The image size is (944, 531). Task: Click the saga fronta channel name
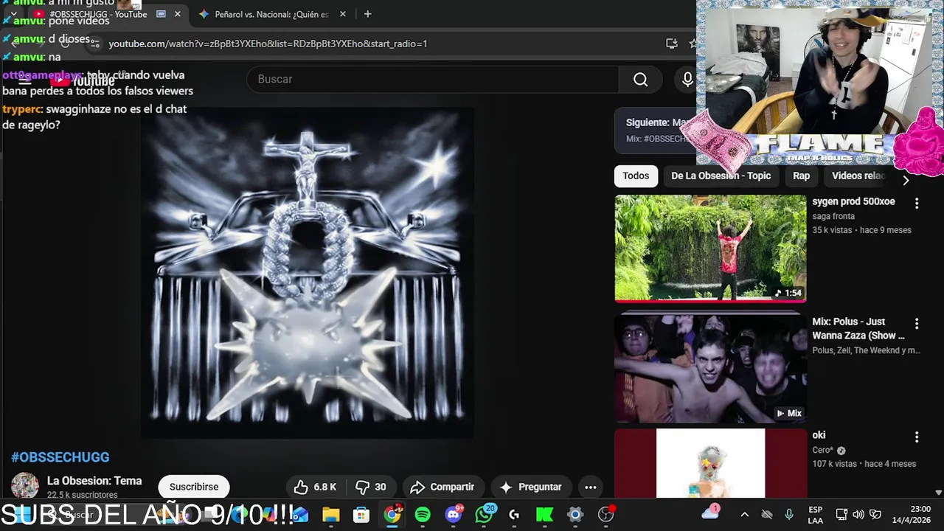pos(833,216)
